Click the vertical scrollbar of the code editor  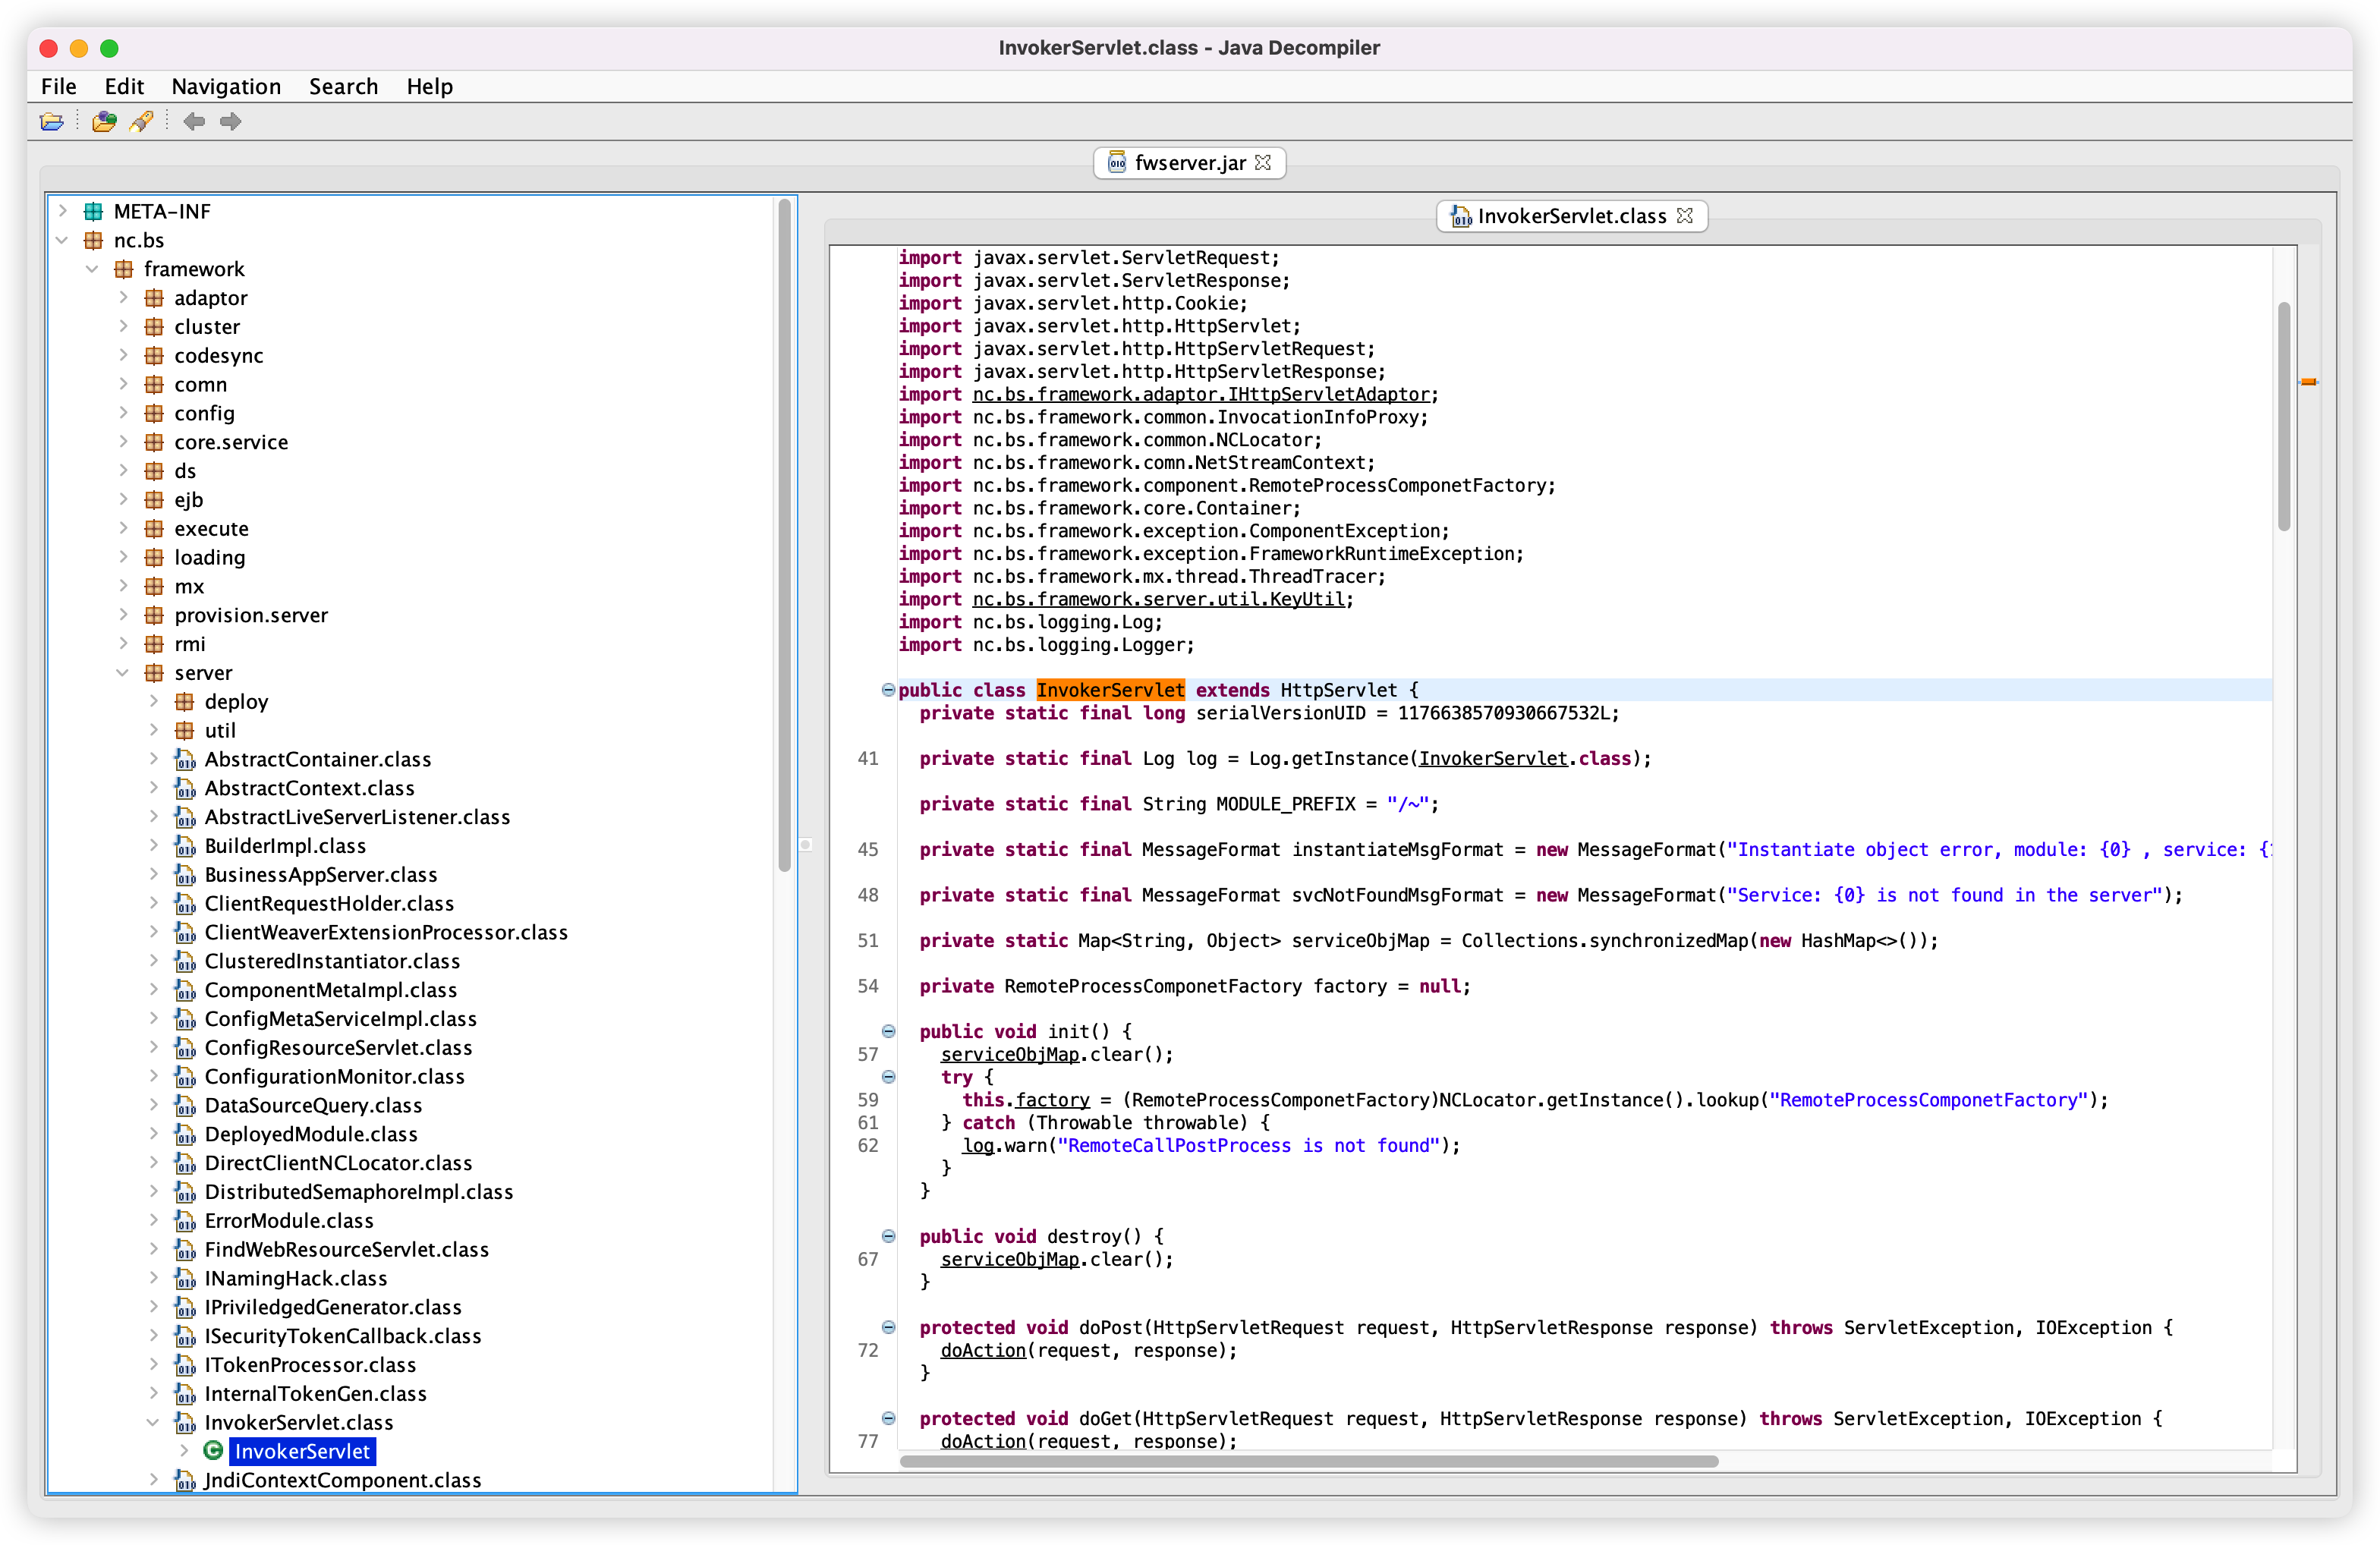click(x=2284, y=415)
